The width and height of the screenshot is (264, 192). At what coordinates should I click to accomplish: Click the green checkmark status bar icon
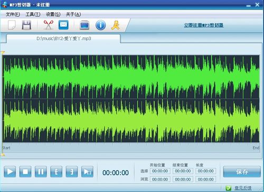tap(229, 188)
